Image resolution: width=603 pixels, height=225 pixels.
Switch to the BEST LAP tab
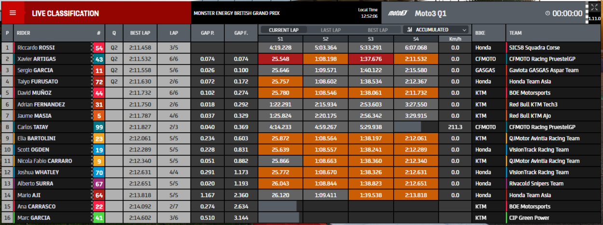click(x=377, y=30)
